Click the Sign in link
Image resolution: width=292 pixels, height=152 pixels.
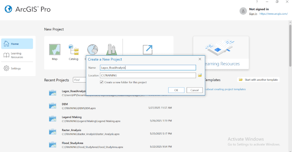tap(253, 14)
